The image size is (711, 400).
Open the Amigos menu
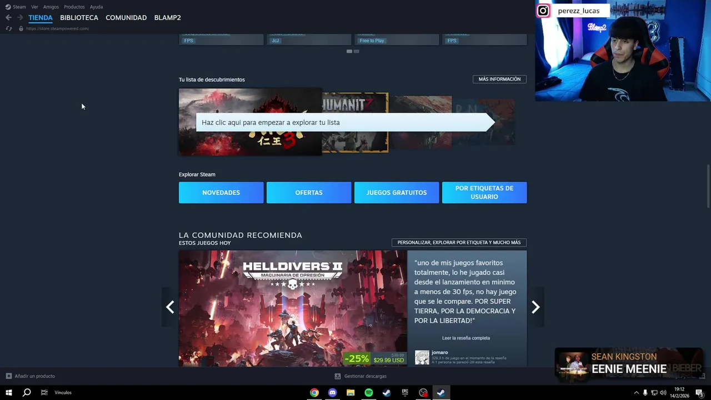coord(51,7)
